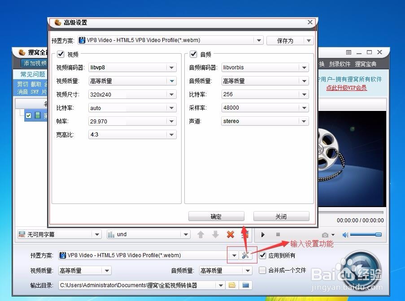
Task: Adjust the volume slider
Action: tap(366, 234)
